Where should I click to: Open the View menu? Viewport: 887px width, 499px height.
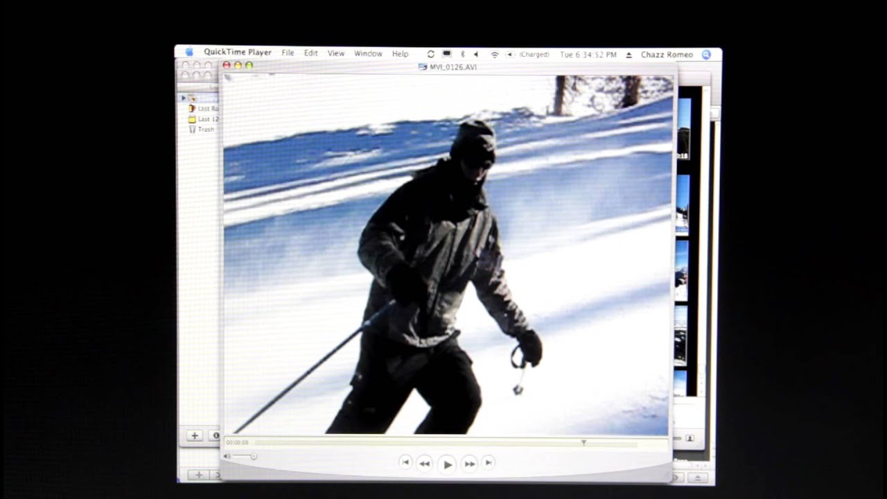336,53
